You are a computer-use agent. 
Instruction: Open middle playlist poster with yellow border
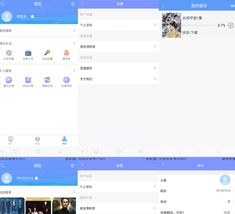point(38,206)
